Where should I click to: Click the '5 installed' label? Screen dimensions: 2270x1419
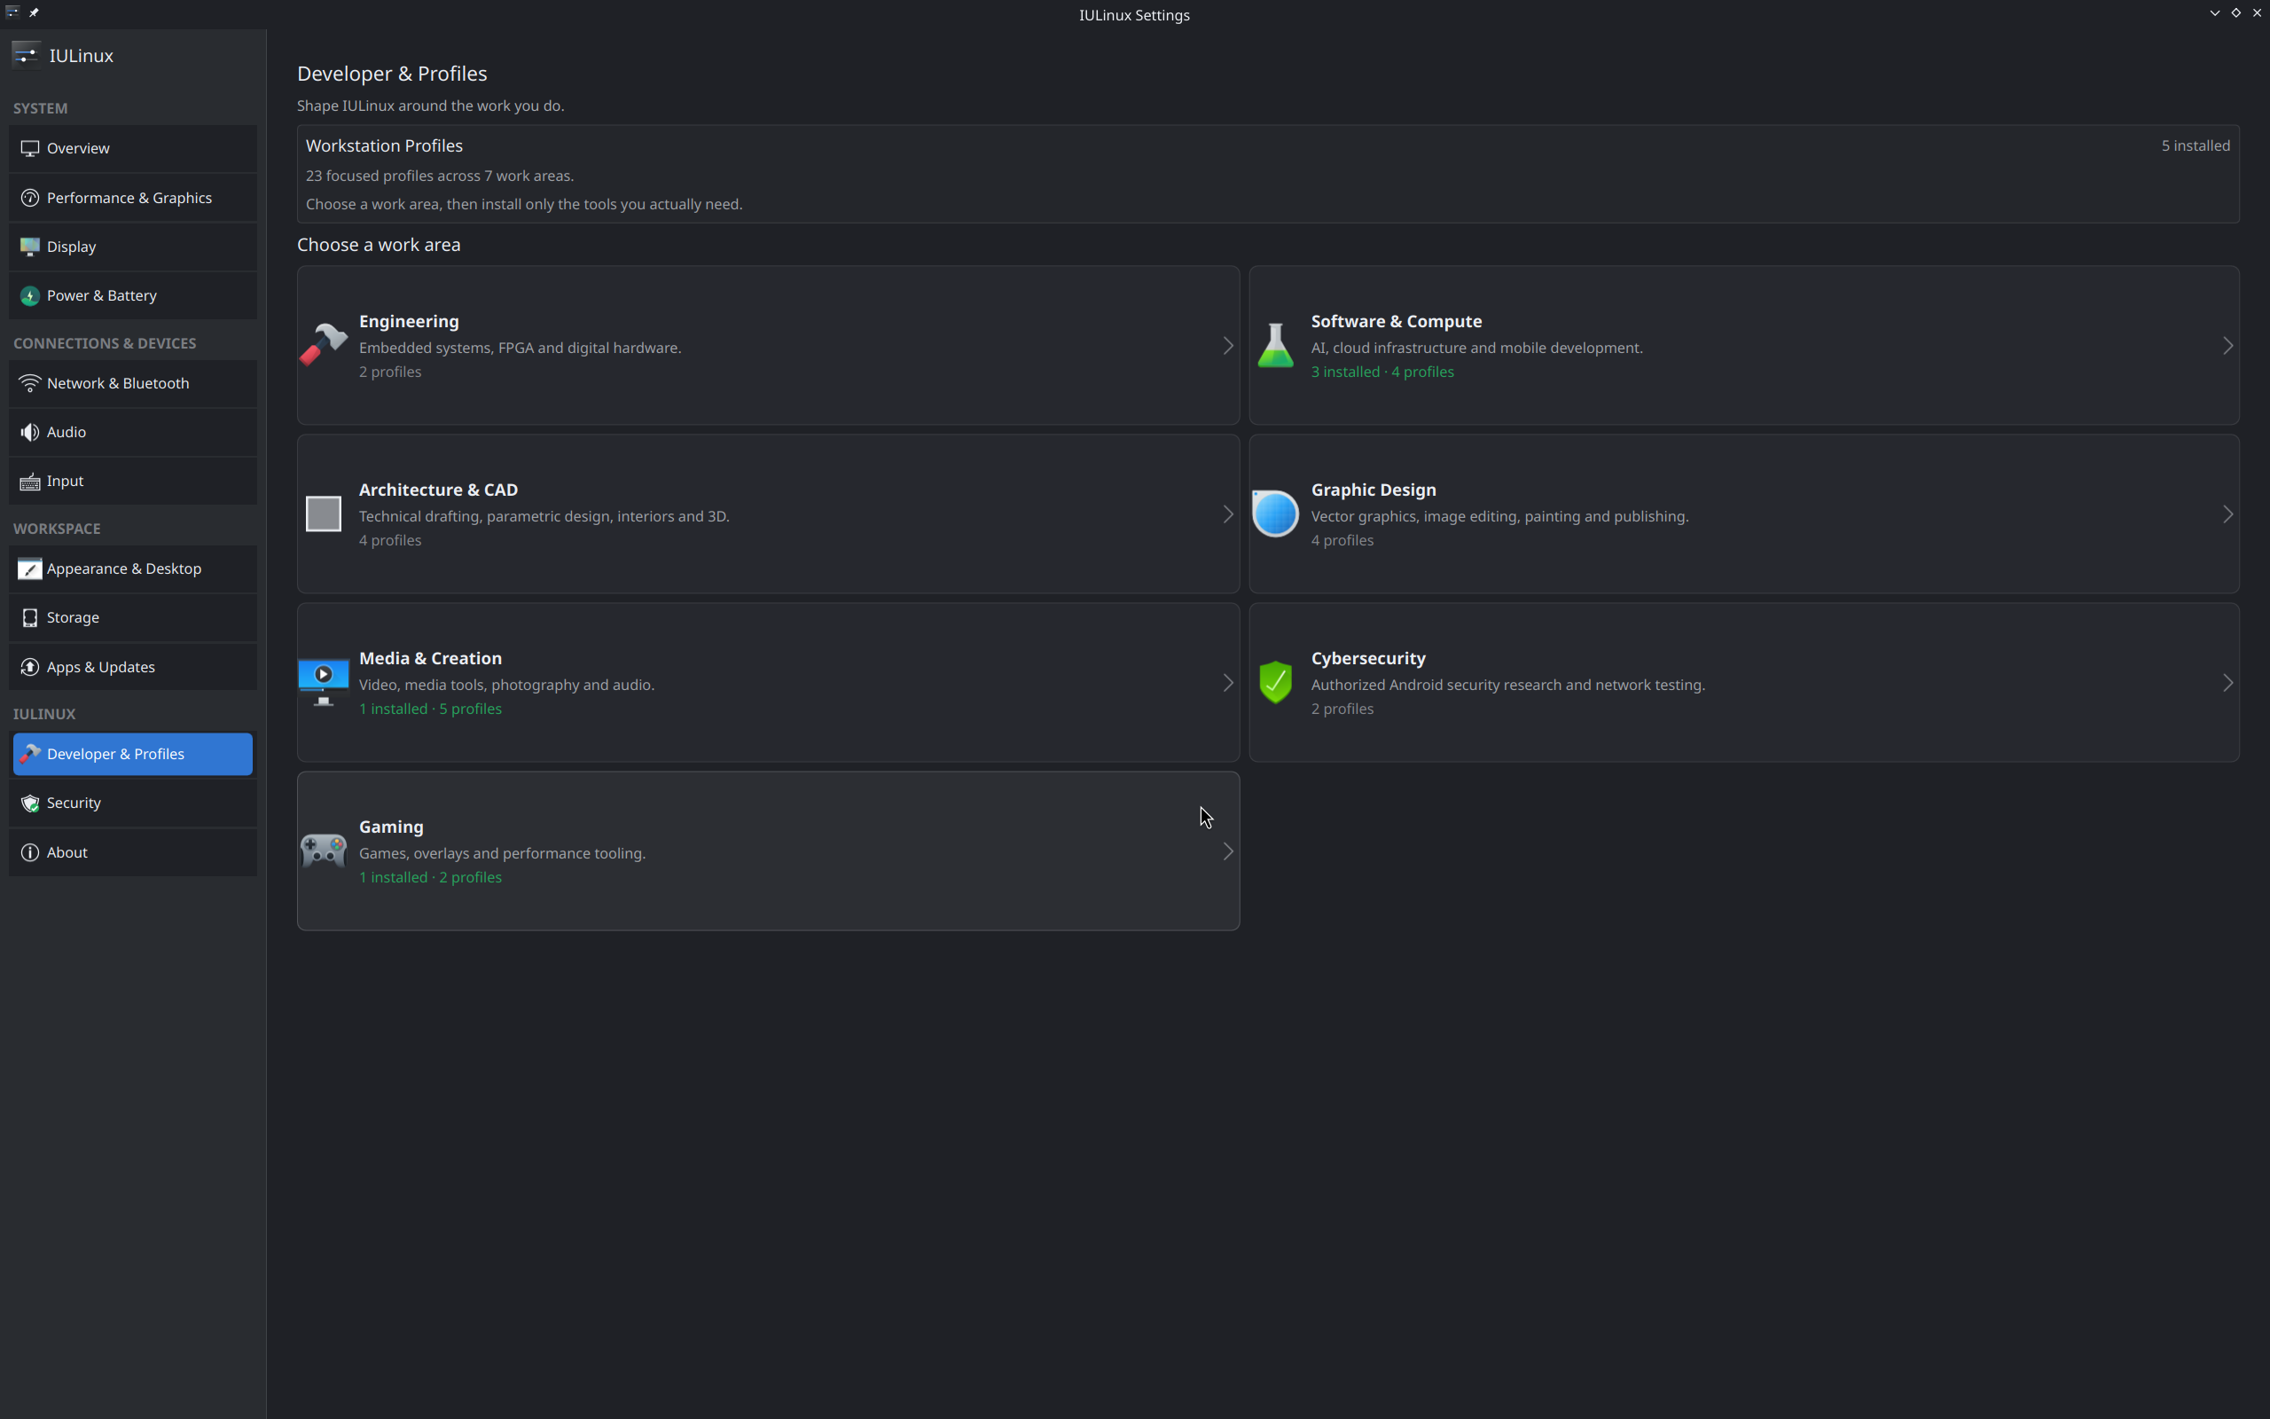click(2195, 145)
